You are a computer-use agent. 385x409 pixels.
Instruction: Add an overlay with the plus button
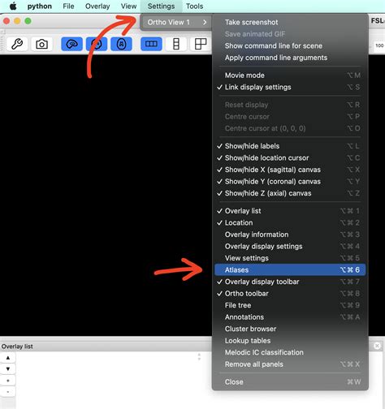tap(8, 381)
